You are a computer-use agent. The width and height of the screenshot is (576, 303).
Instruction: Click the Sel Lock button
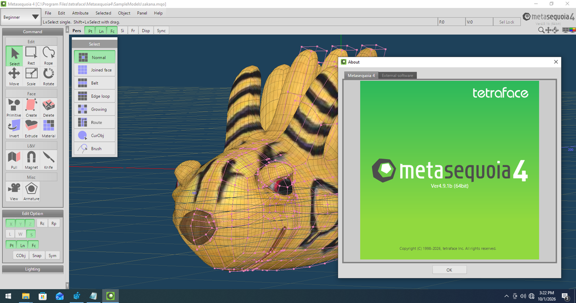coord(507,22)
